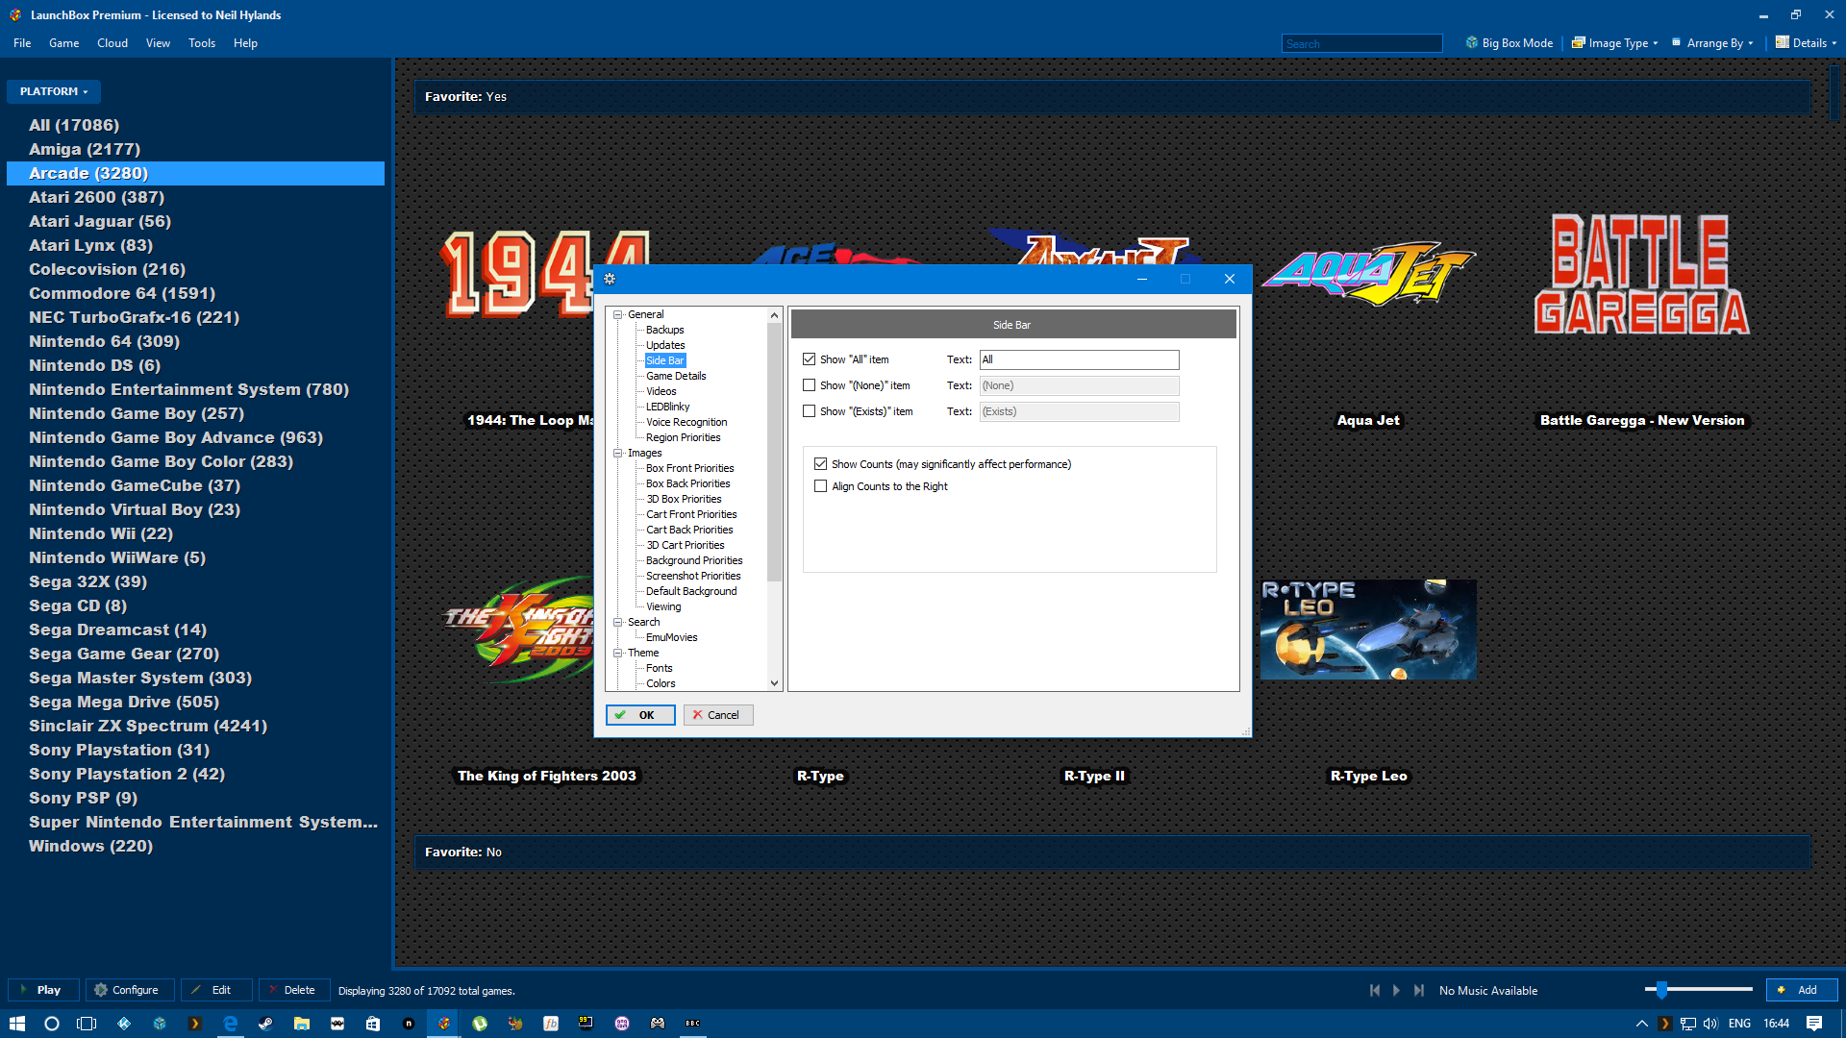Open Task View in the taskbar

click(x=87, y=1024)
